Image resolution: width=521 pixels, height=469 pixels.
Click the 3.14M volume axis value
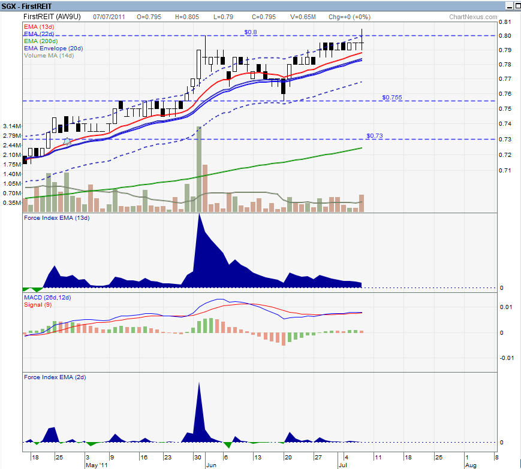(11, 126)
